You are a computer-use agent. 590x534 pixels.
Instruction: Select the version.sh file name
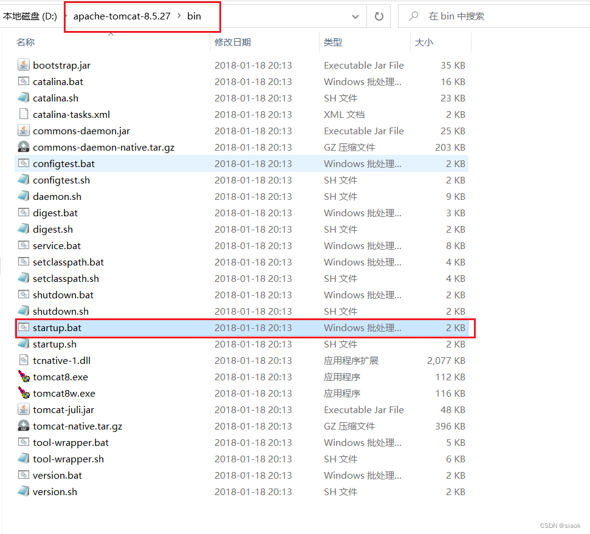(x=55, y=492)
